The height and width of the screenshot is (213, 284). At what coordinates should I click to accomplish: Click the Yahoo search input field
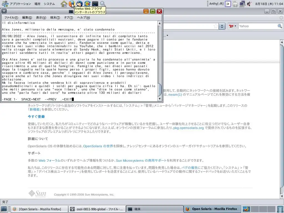tap(258, 26)
